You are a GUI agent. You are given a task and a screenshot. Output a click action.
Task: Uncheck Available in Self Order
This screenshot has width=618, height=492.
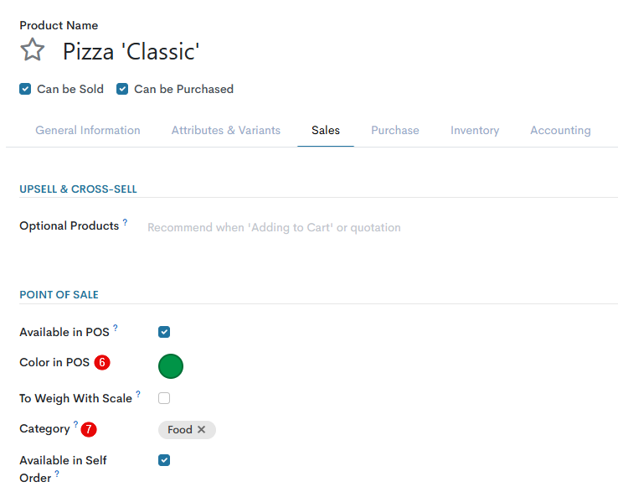[x=164, y=460]
